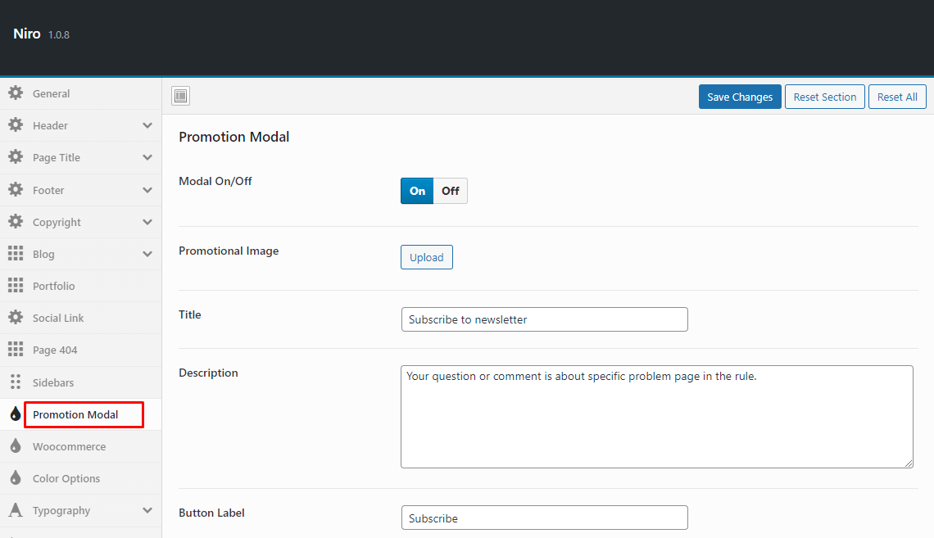The image size is (934, 538).
Task: Expand the Footer menu chevron
Action: (147, 190)
